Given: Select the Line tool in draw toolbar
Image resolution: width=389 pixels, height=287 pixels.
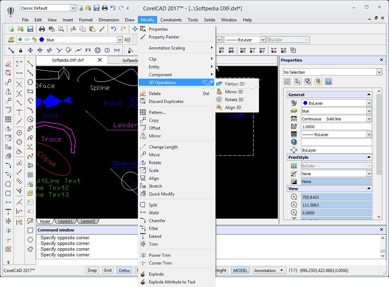Looking at the screenshot, I should coord(30,64).
